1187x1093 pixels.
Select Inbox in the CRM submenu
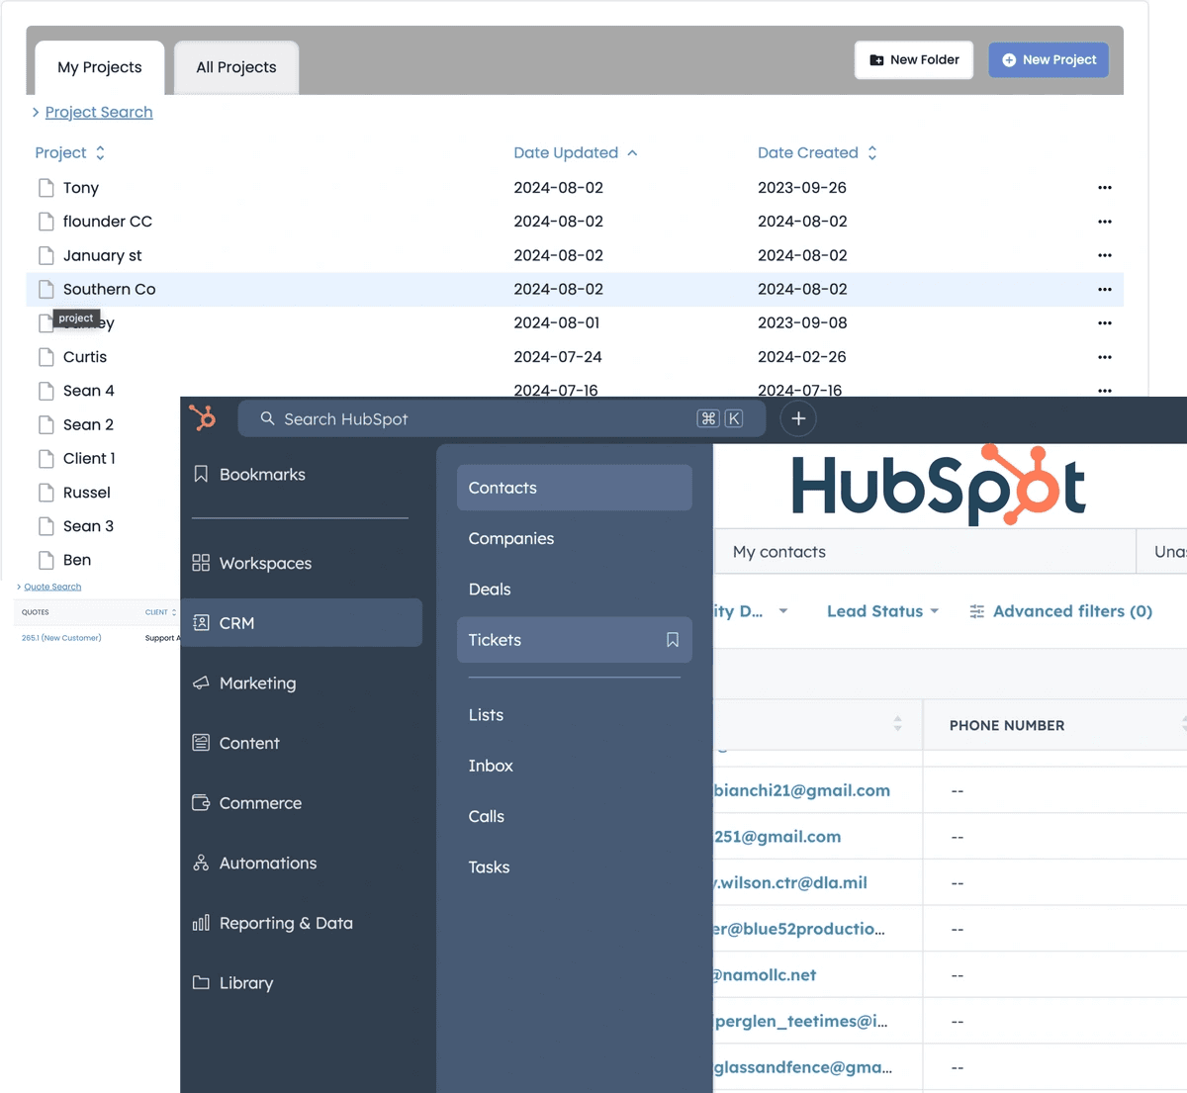pyautogui.click(x=491, y=765)
